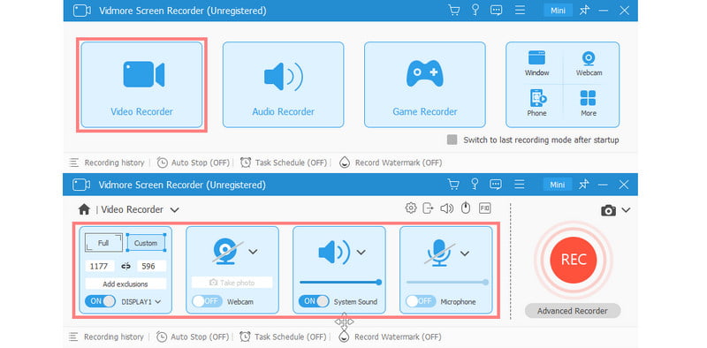Open shopping cart icon in bottom window
Image resolution: width=707 pixels, height=348 pixels.
[x=453, y=185]
